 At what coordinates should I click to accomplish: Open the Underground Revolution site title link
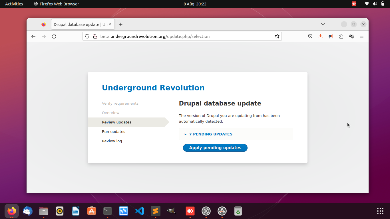(153, 88)
